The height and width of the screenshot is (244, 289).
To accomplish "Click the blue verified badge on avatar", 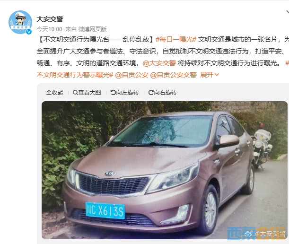I will 28,32.
